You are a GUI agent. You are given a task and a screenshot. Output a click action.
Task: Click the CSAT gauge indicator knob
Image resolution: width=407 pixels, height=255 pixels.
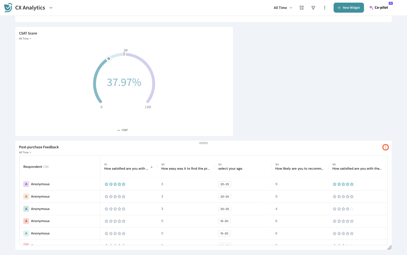pos(109,58)
